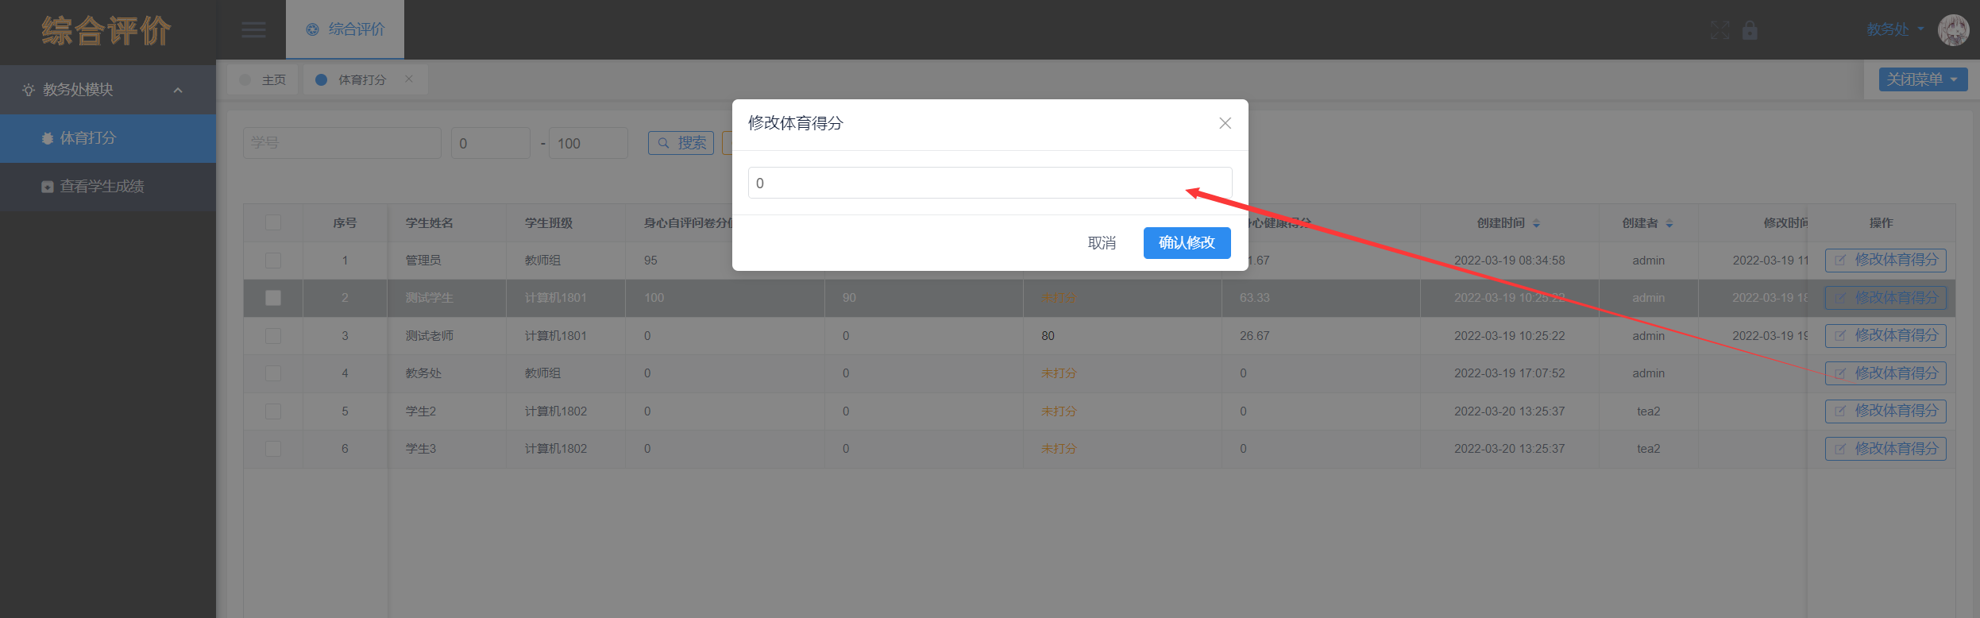Click 取消 in the dialog
The image size is (1980, 618).
click(x=1102, y=243)
